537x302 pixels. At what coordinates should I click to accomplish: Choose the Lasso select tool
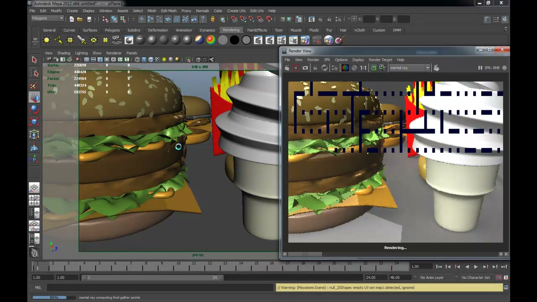[34, 73]
